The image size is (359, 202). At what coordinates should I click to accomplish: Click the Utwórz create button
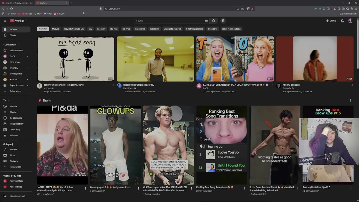tap(331, 21)
